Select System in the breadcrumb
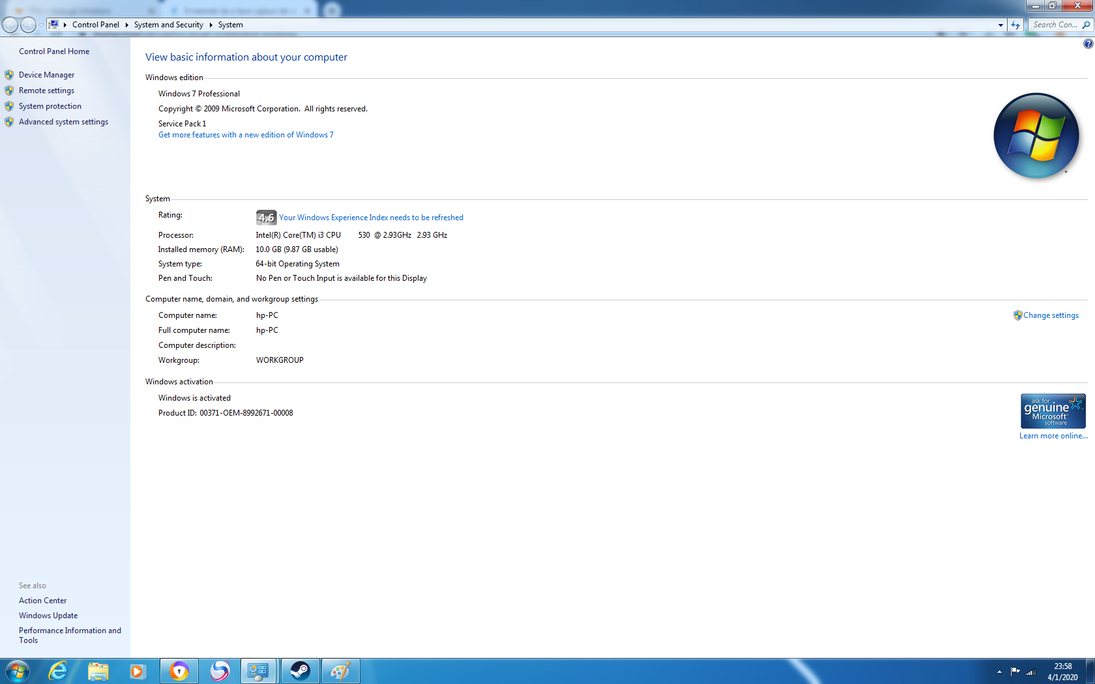Image resolution: width=1095 pixels, height=684 pixels. point(231,25)
